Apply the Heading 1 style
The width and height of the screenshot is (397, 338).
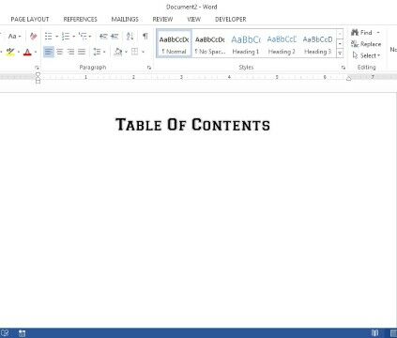(x=246, y=44)
